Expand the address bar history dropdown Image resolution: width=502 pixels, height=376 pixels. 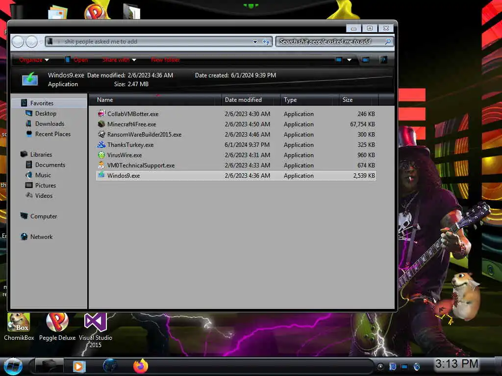click(x=255, y=42)
